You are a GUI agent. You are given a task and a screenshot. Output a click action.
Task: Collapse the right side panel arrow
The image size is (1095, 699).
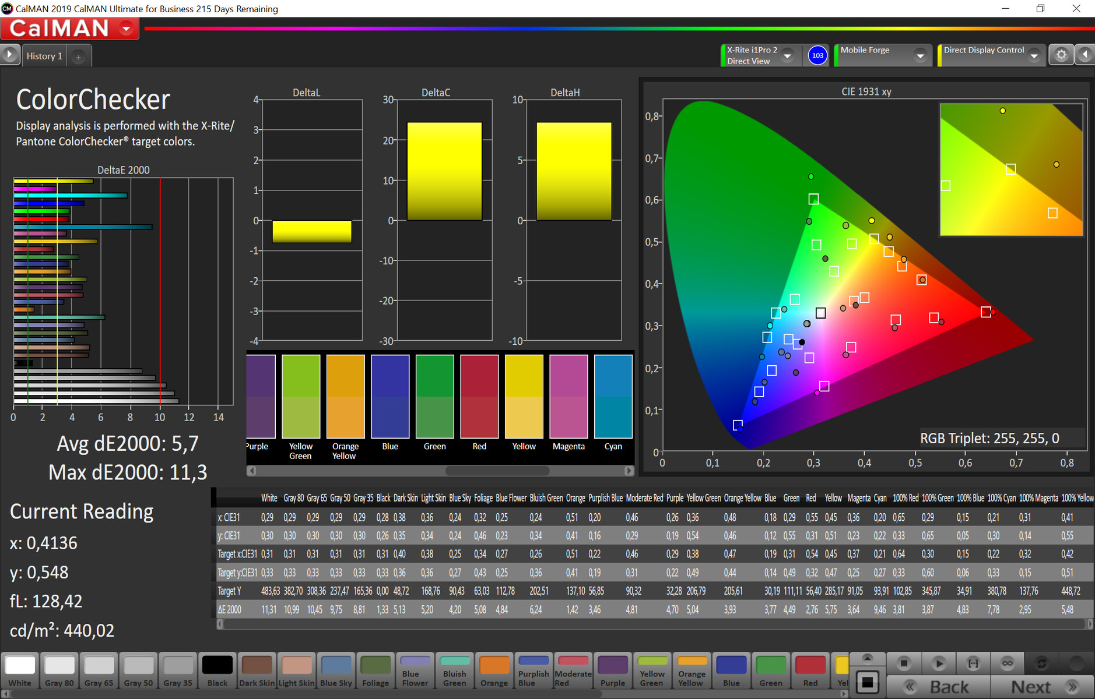tap(1085, 55)
